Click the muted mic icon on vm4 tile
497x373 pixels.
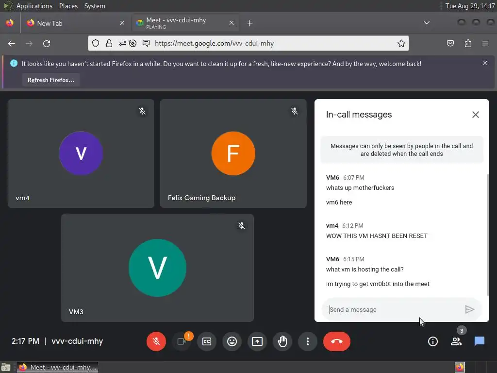tap(142, 111)
